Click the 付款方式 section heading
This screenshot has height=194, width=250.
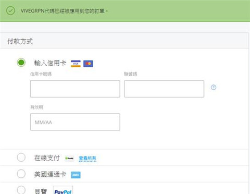[20, 42]
